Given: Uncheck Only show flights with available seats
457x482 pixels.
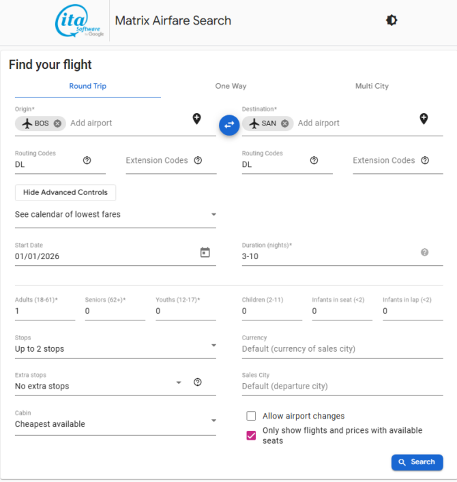Looking at the screenshot, I should (x=252, y=436).
